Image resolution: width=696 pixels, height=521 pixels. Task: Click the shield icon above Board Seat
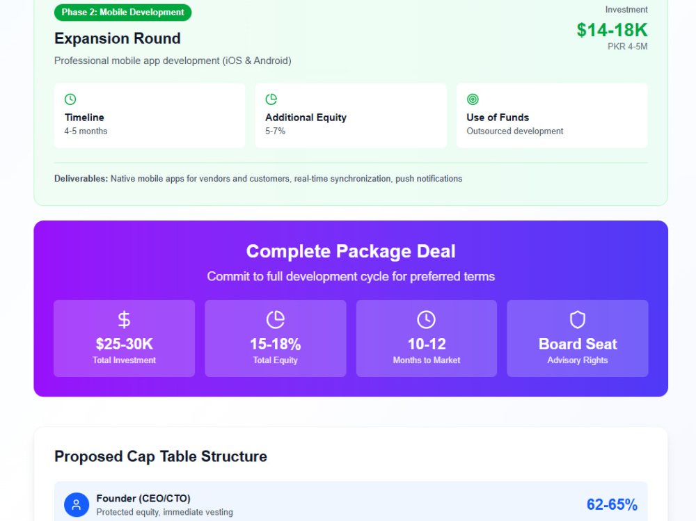click(x=578, y=319)
